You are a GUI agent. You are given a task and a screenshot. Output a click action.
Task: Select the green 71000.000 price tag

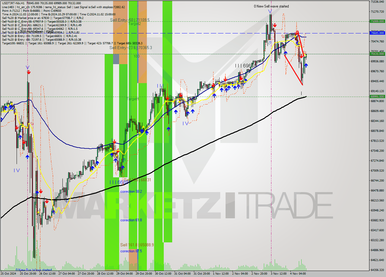[377, 21]
